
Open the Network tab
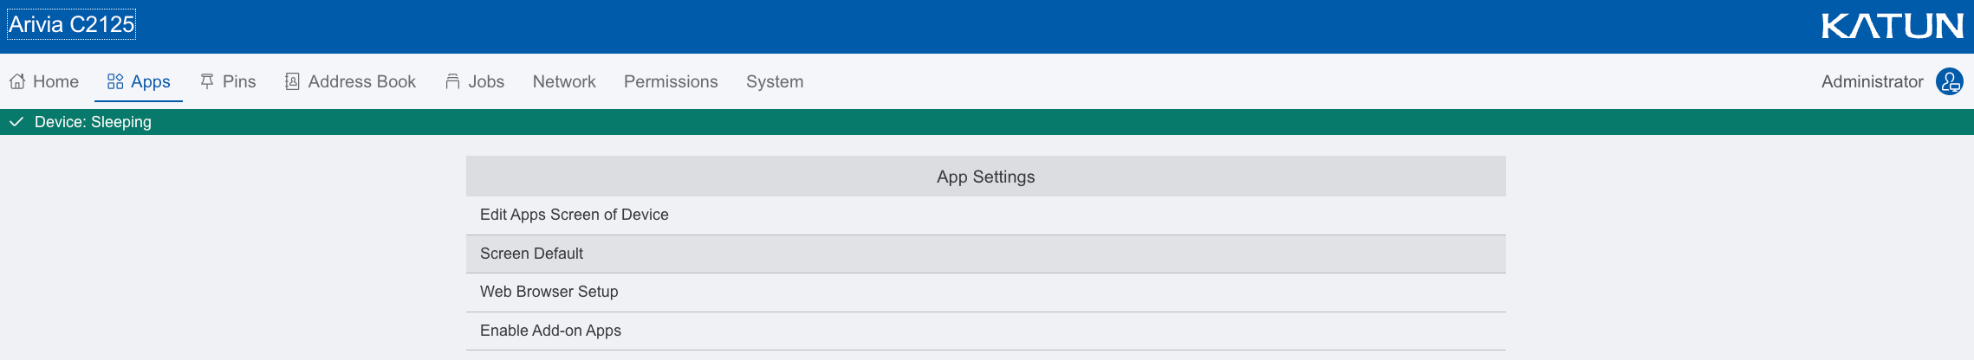564,81
